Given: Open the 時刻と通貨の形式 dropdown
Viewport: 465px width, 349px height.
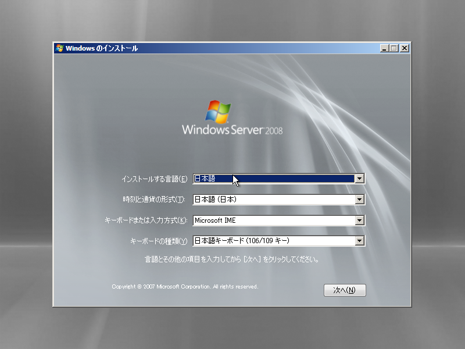Looking at the screenshot, I should tap(360, 200).
